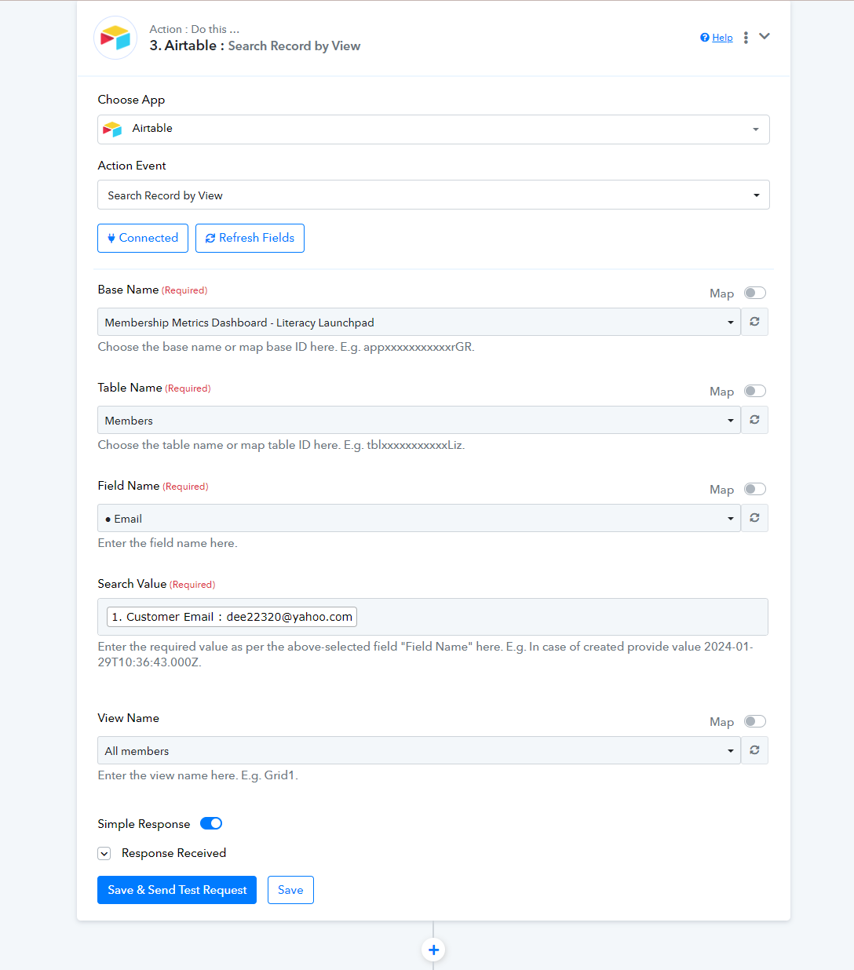Open the Action Event dropdown
This screenshot has height=970, width=854.
tap(433, 195)
